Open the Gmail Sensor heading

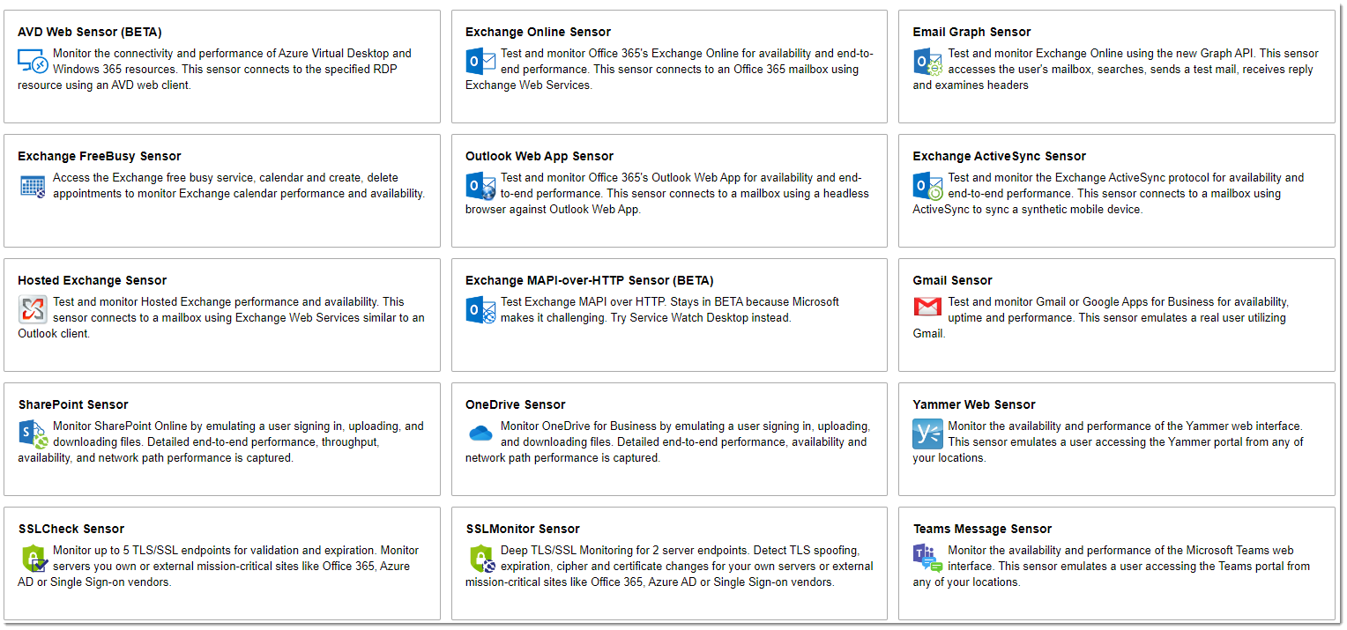click(952, 280)
